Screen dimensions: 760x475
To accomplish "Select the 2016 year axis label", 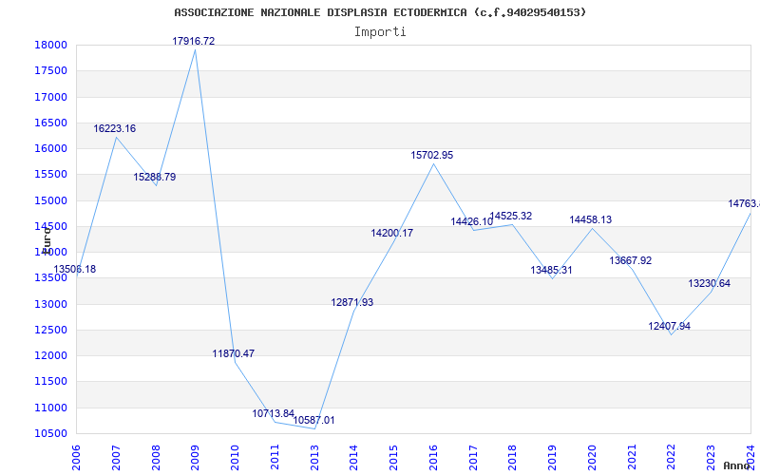I will click(x=433, y=458).
